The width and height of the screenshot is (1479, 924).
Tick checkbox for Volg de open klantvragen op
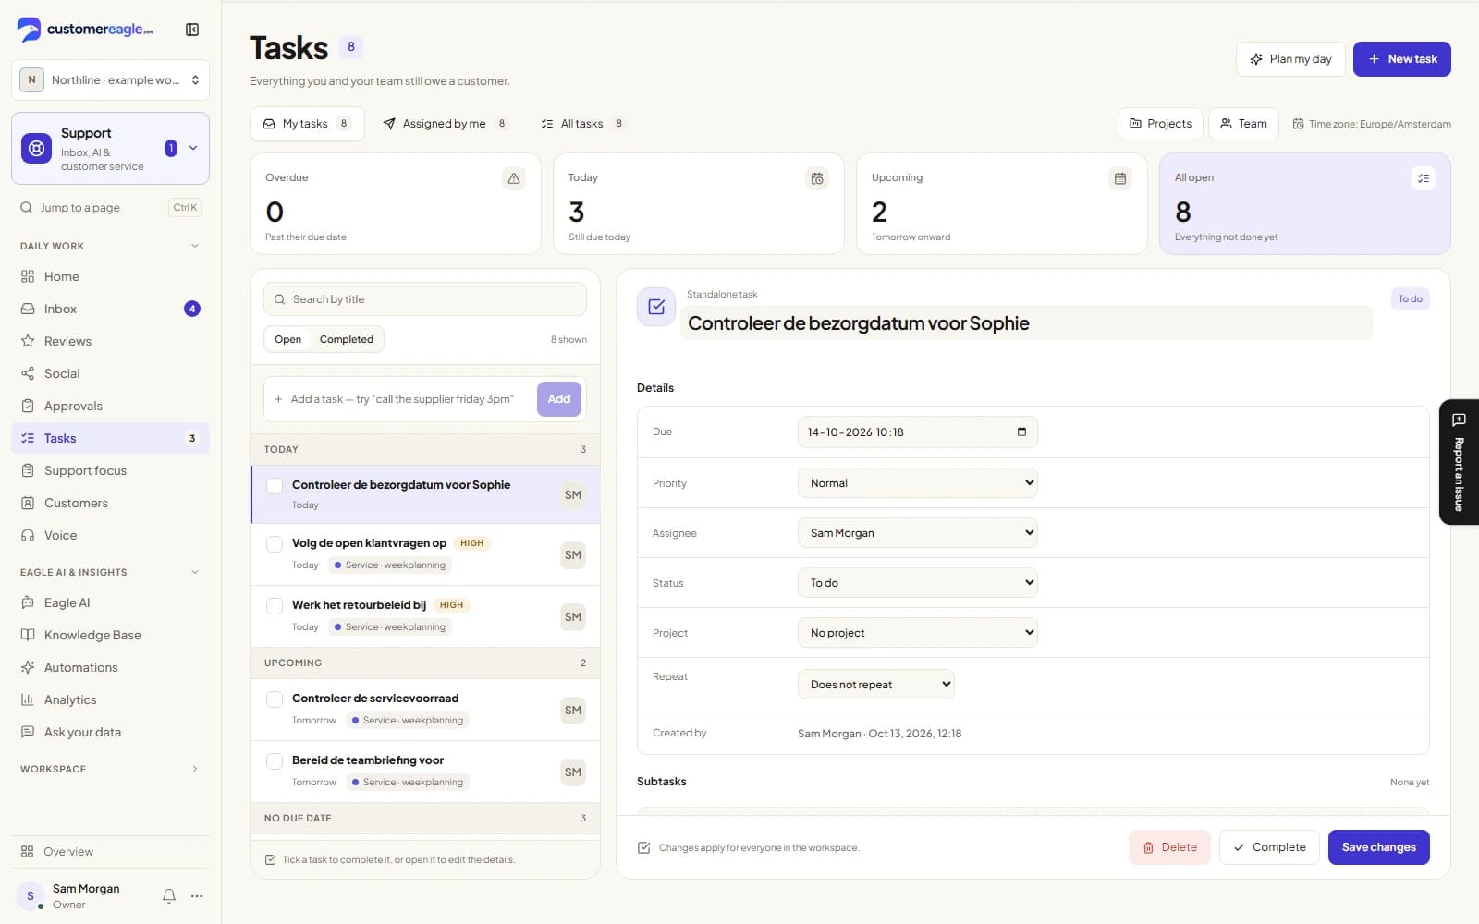[275, 543]
